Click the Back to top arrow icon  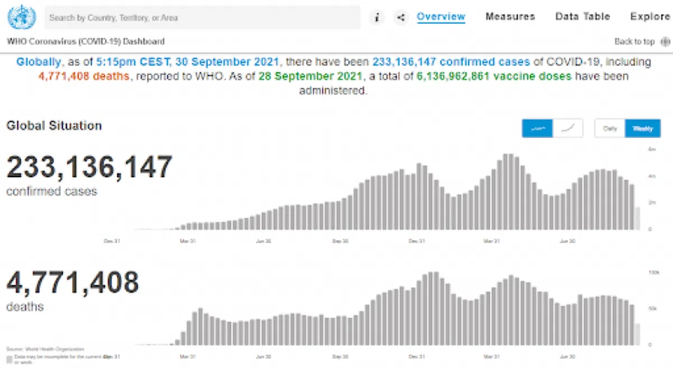[x=666, y=41]
